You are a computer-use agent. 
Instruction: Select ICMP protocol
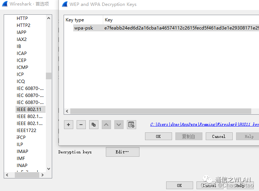(x=23, y=67)
